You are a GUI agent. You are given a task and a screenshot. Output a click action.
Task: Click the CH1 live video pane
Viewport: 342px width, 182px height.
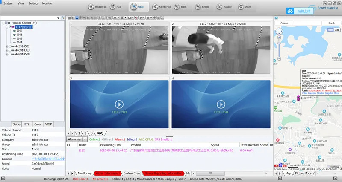[119, 50]
